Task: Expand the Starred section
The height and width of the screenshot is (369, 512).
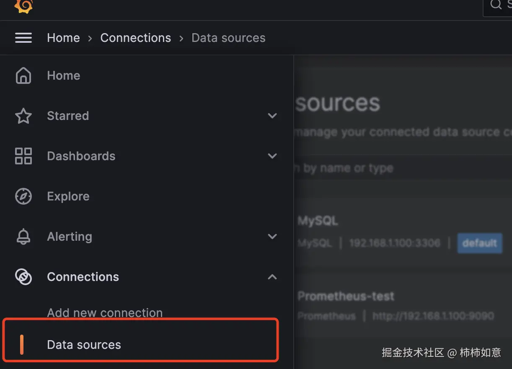Action: pyautogui.click(x=272, y=116)
